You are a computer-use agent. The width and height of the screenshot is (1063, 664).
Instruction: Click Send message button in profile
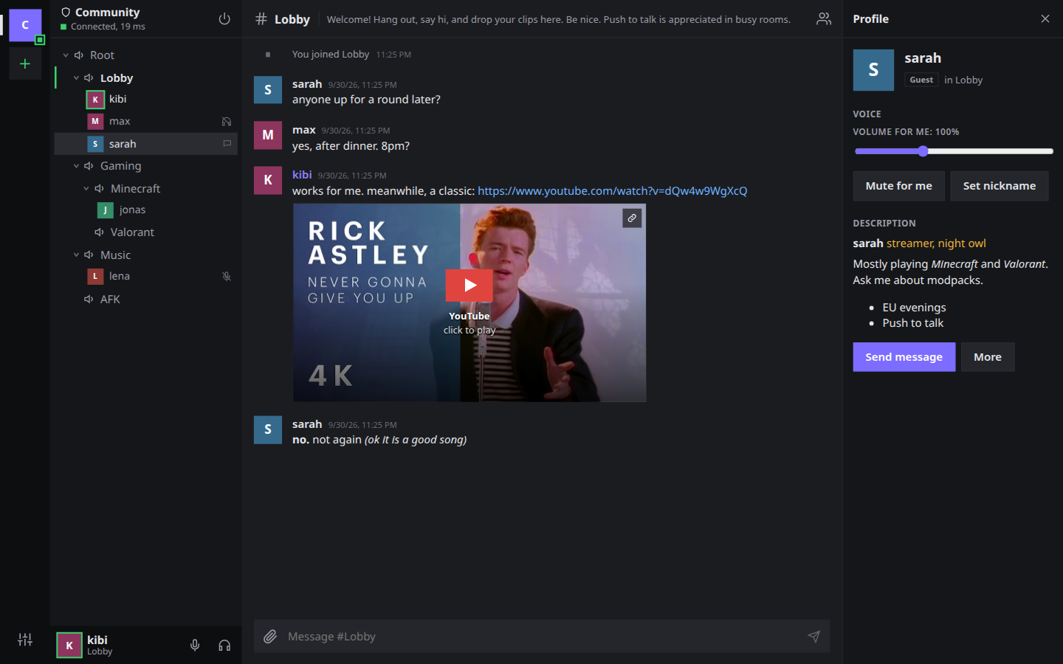[x=904, y=357]
